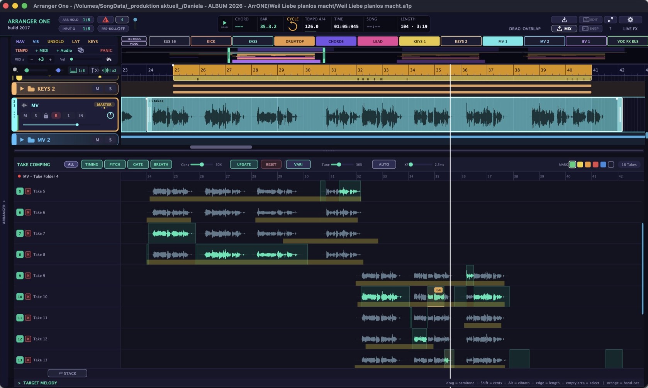This screenshot has height=388, width=648.
Task: Solo the MV 2 folder track
Action: (x=110, y=140)
